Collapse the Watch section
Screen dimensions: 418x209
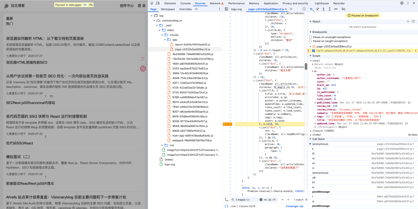click(x=310, y=21)
